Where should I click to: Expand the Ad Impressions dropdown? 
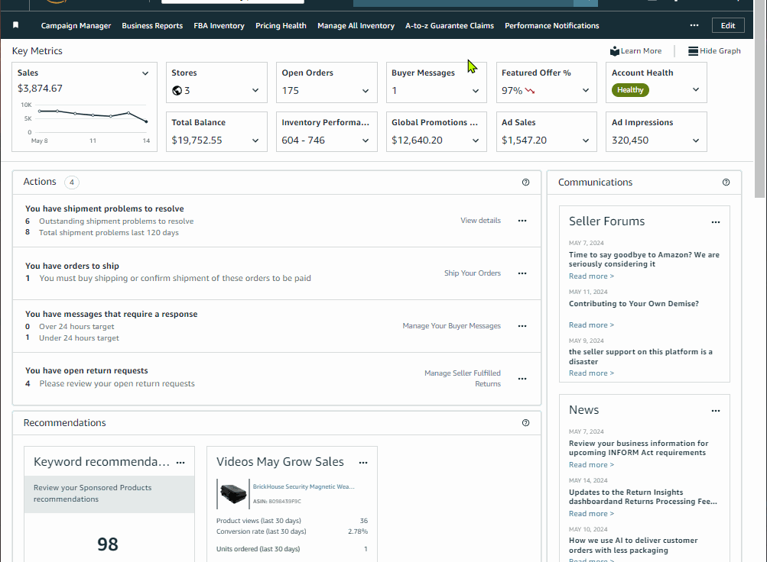pos(696,140)
